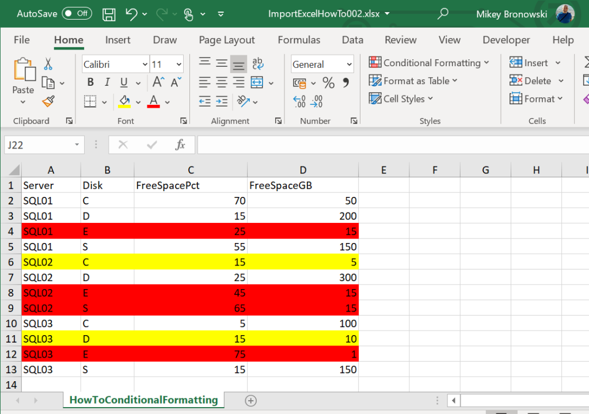Viewport: 589px width, 414px height.
Task: Open the Developer tab
Action: point(506,40)
